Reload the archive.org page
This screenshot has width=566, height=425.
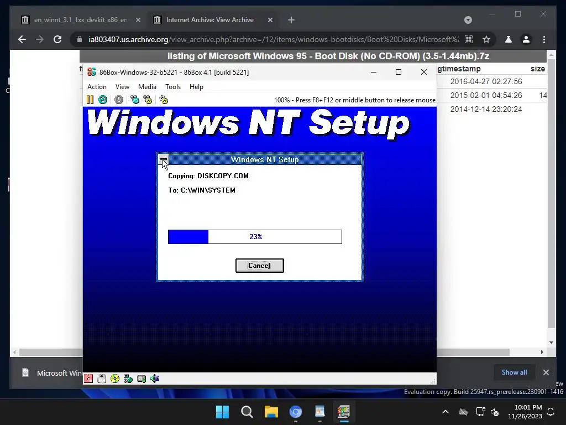(x=57, y=39)
